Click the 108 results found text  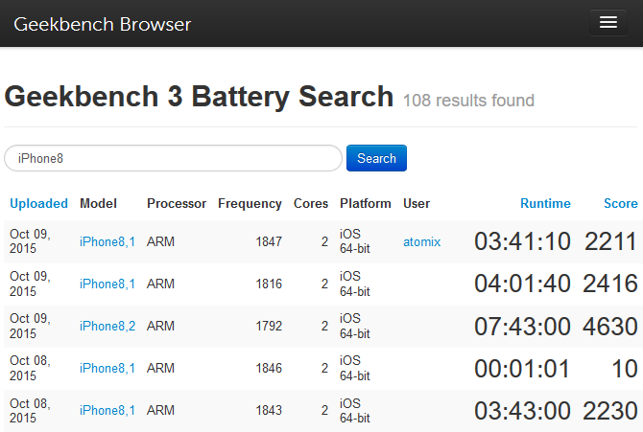[x=468, y=101]
